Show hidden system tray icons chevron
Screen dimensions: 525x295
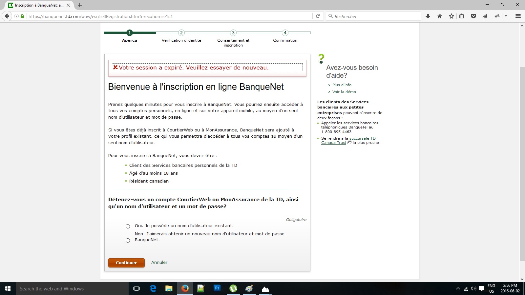[x=458, y=289]
